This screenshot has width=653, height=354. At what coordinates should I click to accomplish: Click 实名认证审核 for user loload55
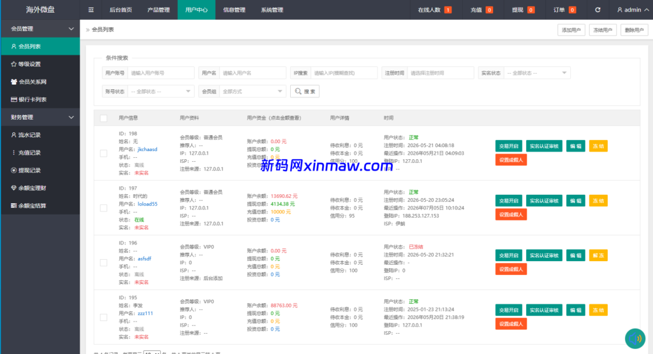pos(544,201)
